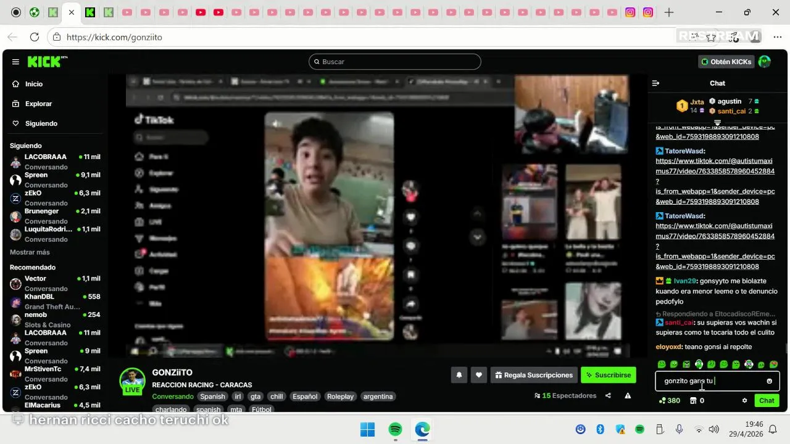
Task: Select the chill tag
Action: pos(276,397)
